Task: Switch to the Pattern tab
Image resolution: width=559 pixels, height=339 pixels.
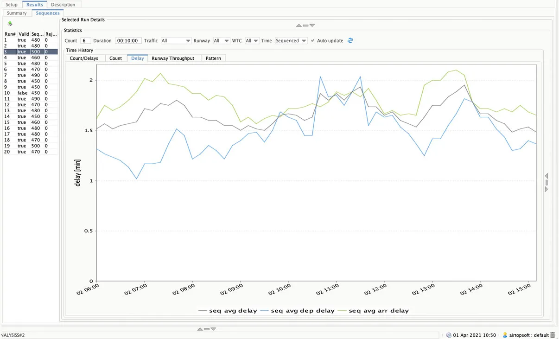Action: coord(213,58)
